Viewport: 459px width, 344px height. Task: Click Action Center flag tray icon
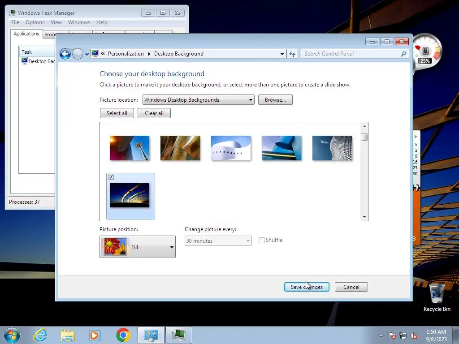[392, 335]
